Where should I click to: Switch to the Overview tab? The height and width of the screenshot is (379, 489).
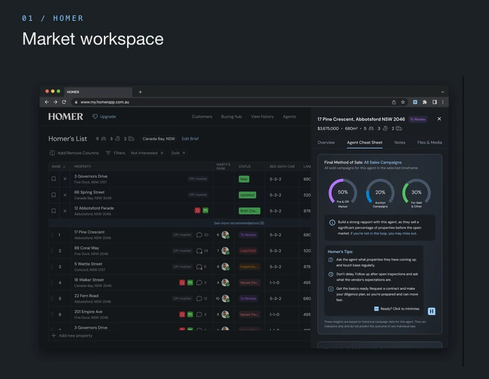click(x=326, y=142)
